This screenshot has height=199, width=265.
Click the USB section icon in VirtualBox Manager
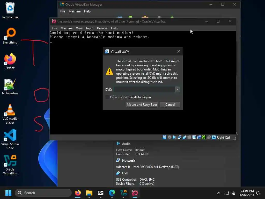[x=118, y=173]
